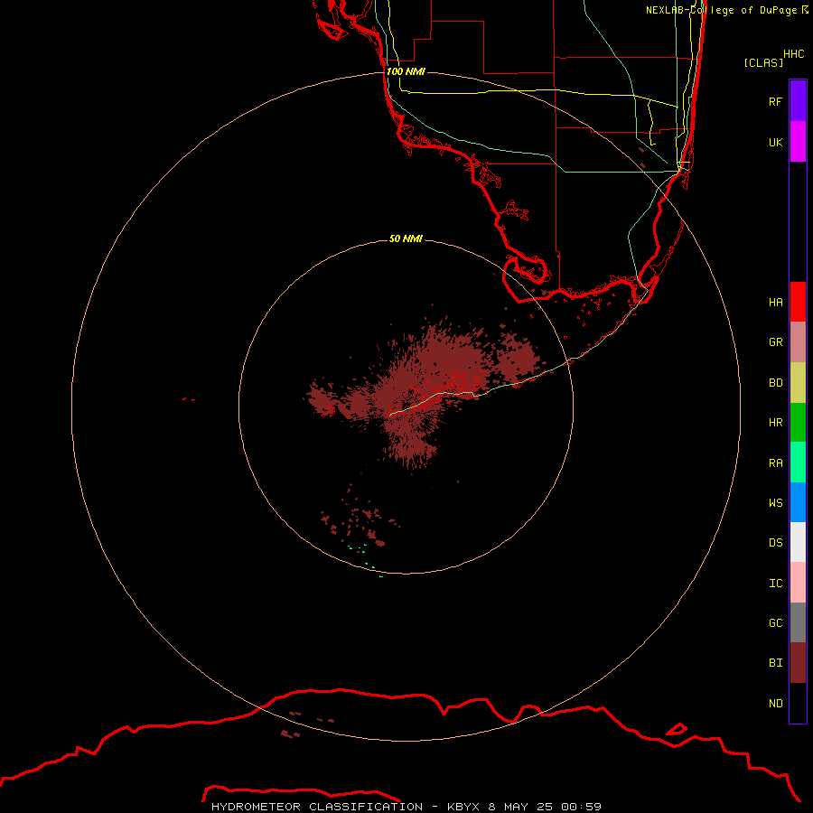Click the GC gray legend swatch
813x813 pixels.
798,622
